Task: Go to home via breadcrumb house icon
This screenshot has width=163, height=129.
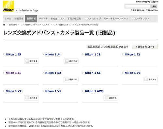Action: pos(4,25)
